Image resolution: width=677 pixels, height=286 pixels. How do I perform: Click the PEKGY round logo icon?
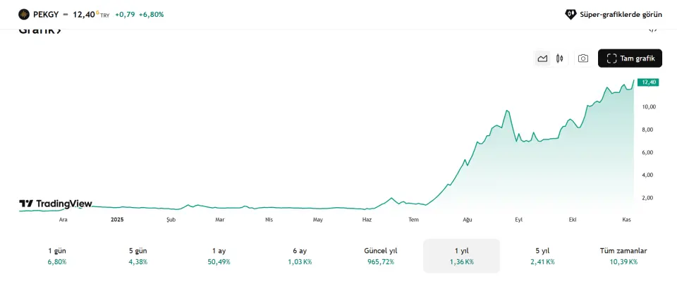click(x=24, y=14)
